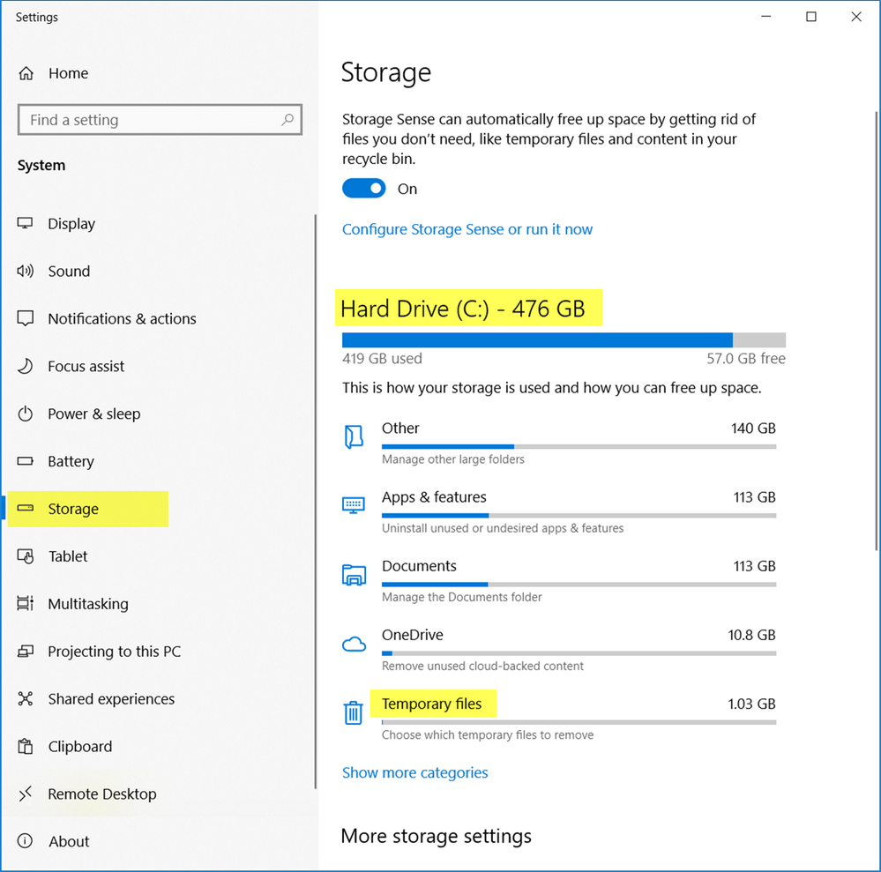The image size is (881, 872).
Task: Click the More storage settings heading
Action: (436, 836)
